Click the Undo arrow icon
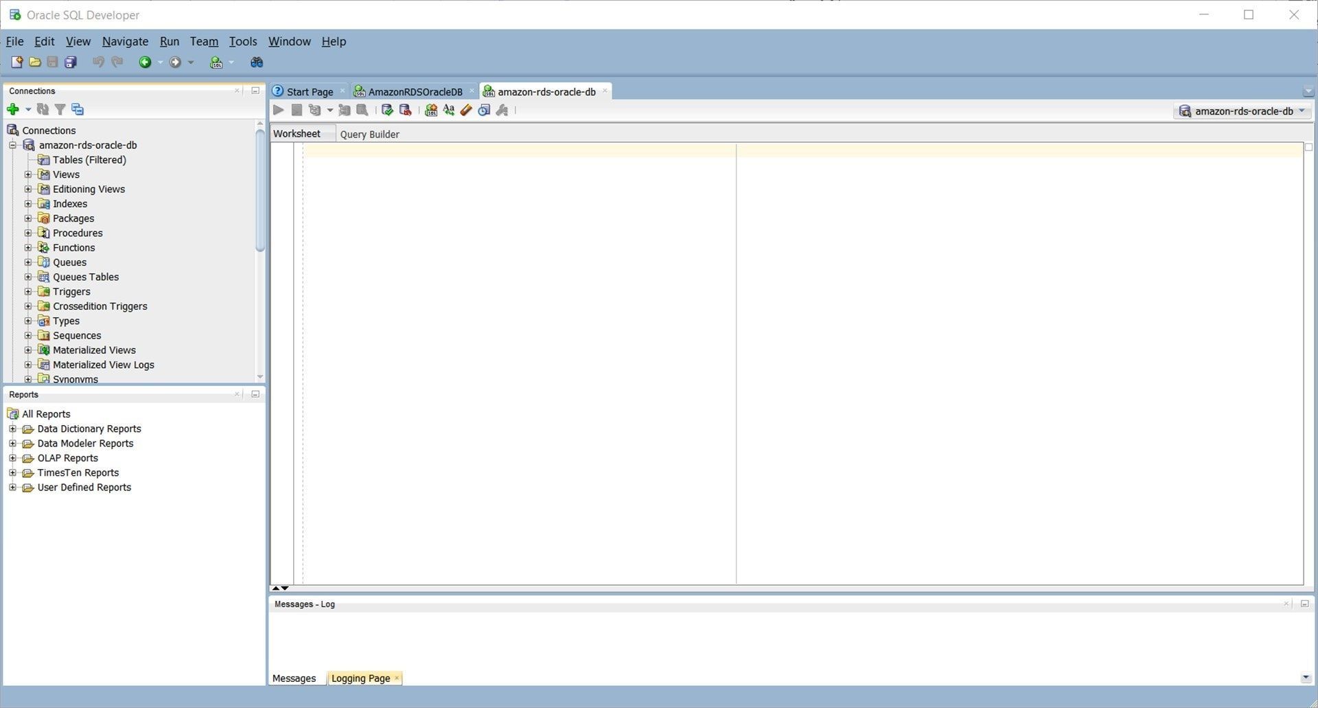The image size is (1318, 708). click(x=98, y=62)
